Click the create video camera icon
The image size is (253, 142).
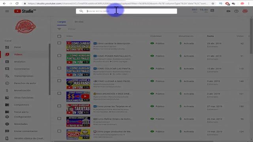click(x=228, y=11)
